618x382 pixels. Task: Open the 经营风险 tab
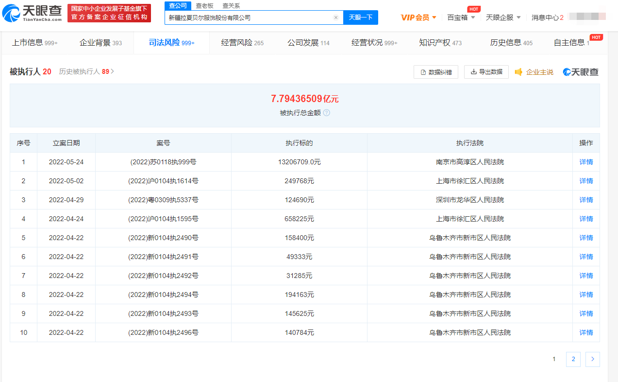click(242, 43)
